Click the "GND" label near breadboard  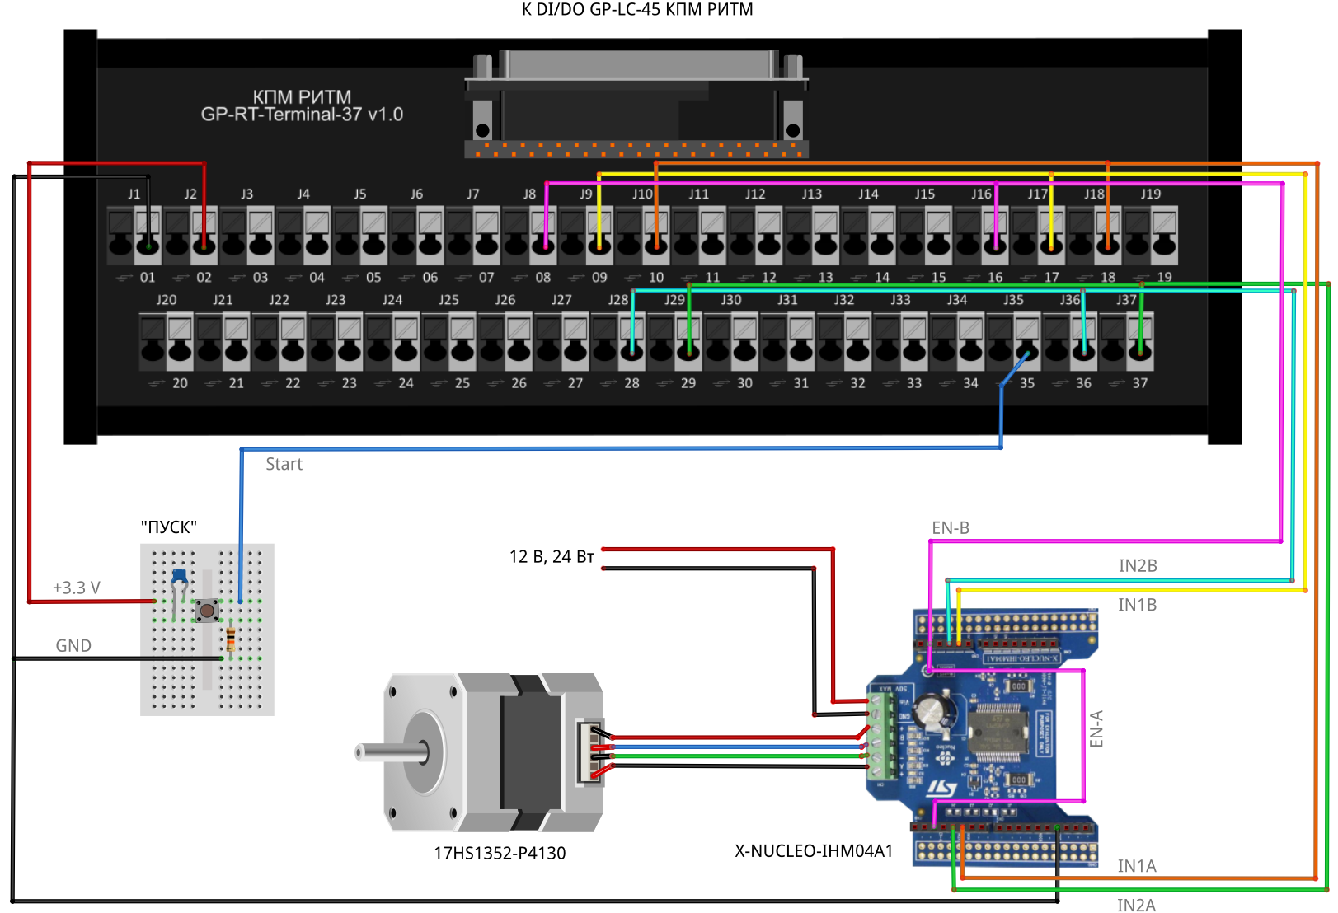pos(73,646)
